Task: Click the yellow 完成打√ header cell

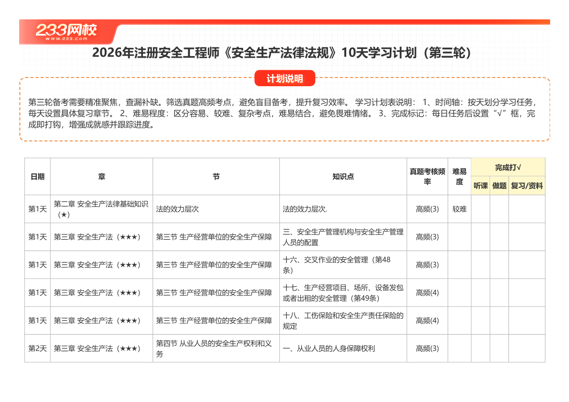Action: click(508, 166)
